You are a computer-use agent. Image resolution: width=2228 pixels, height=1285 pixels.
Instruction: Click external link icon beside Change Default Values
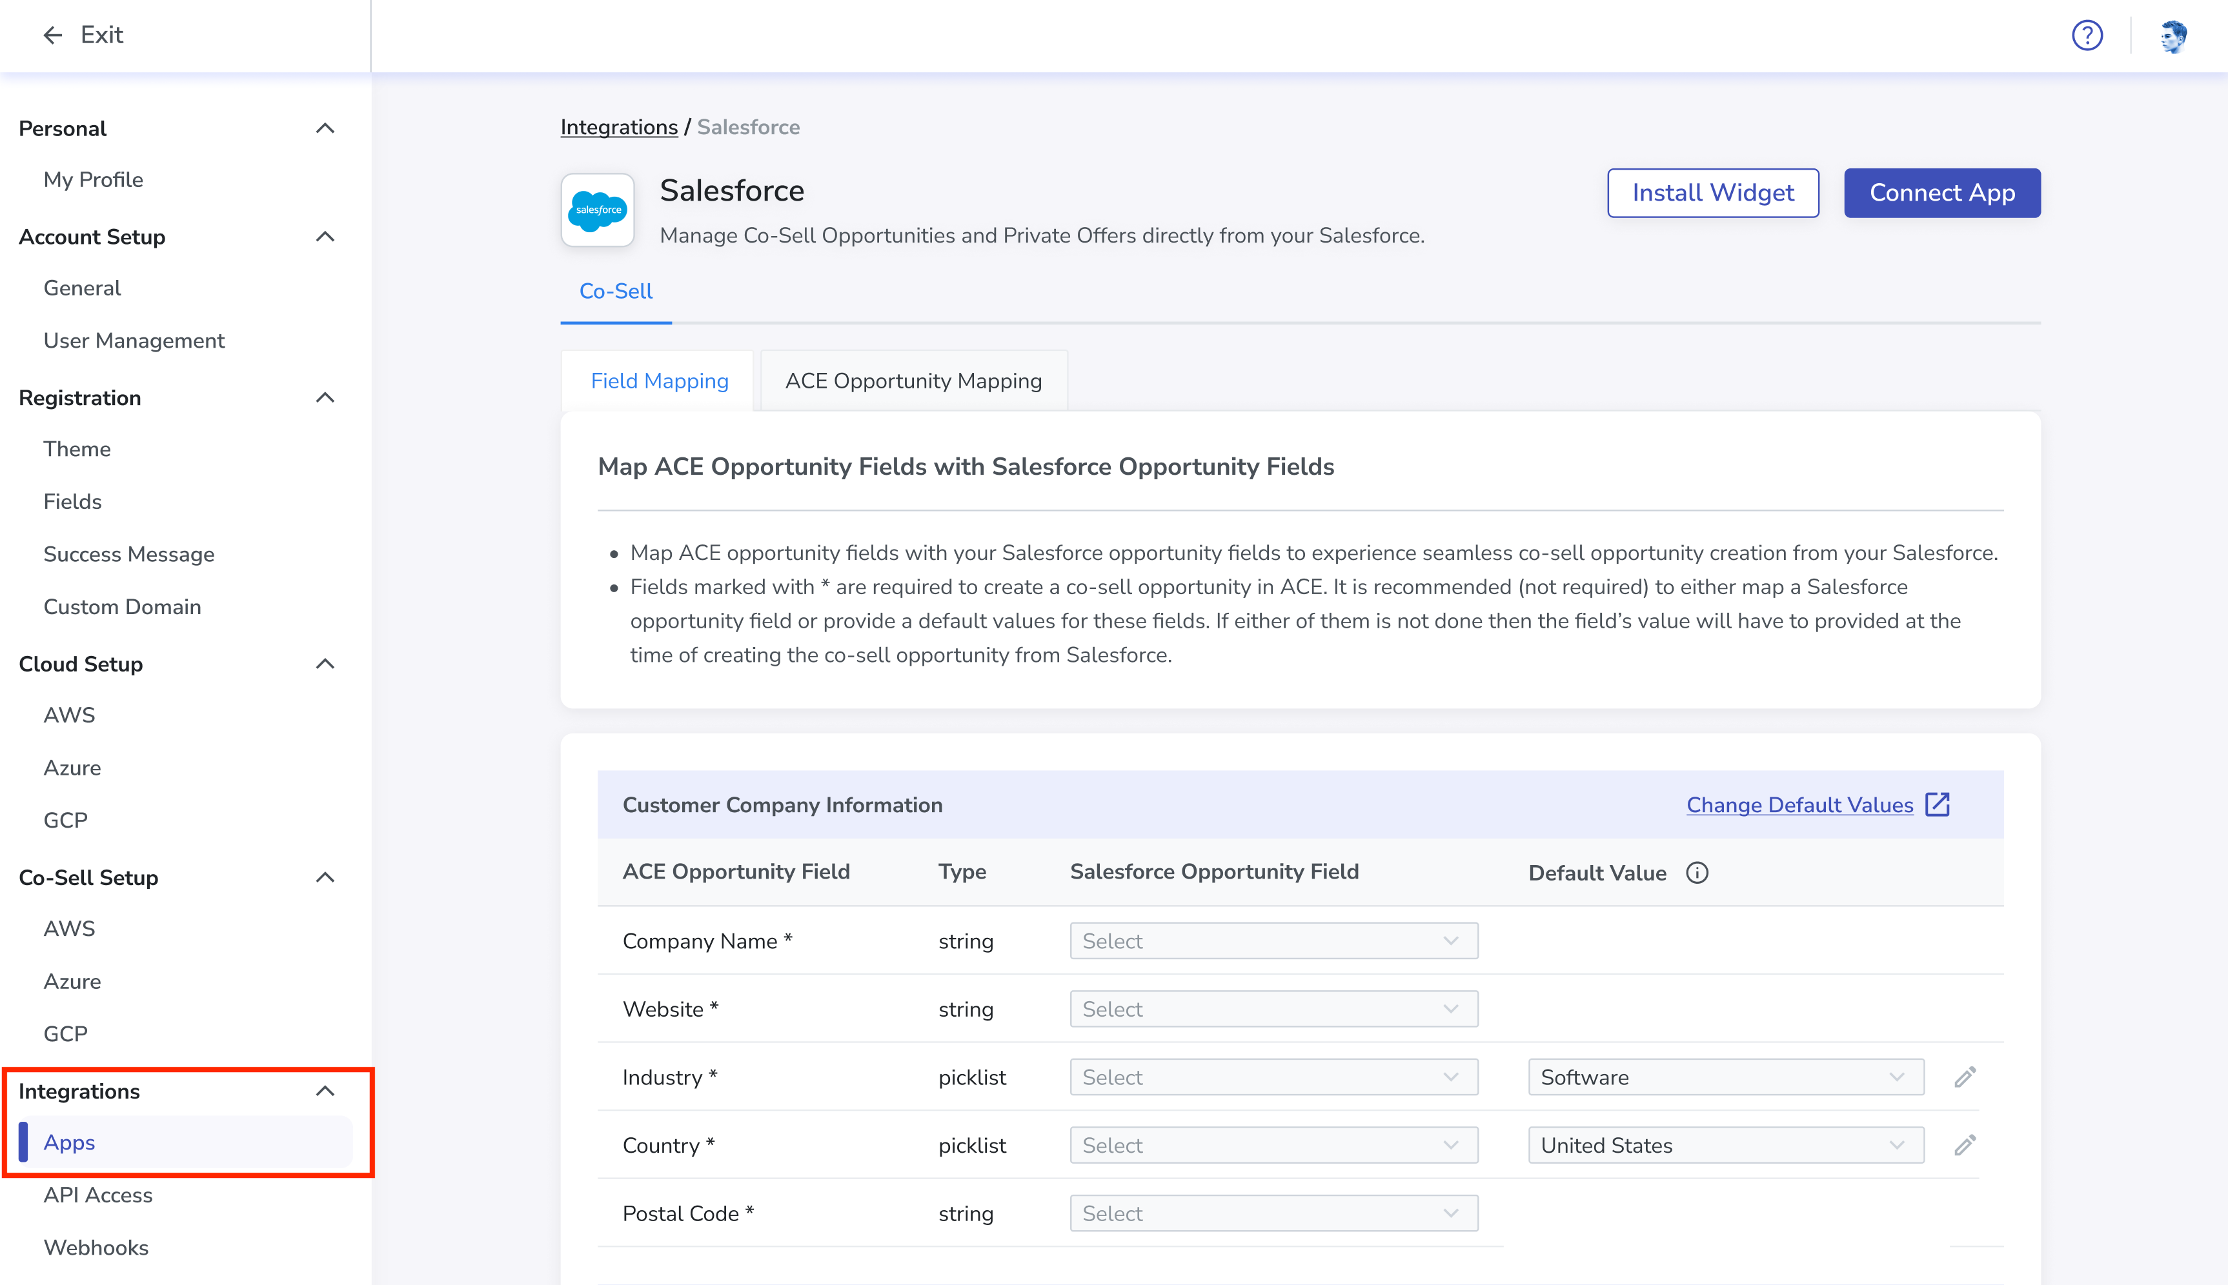tap(1938, 804)
